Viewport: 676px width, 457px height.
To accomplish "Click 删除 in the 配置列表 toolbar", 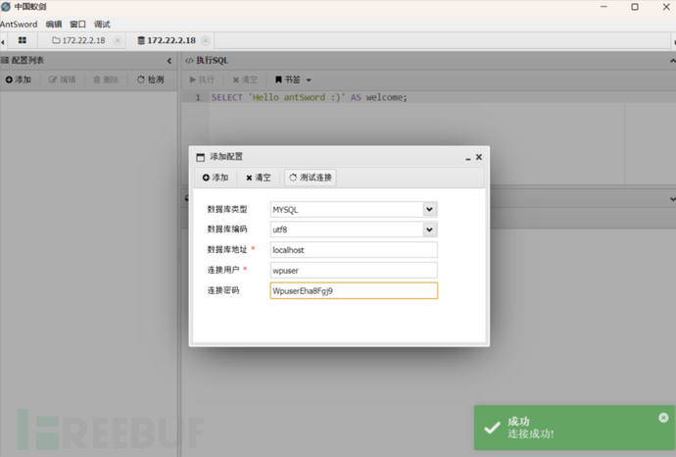I will click(106, 79).
